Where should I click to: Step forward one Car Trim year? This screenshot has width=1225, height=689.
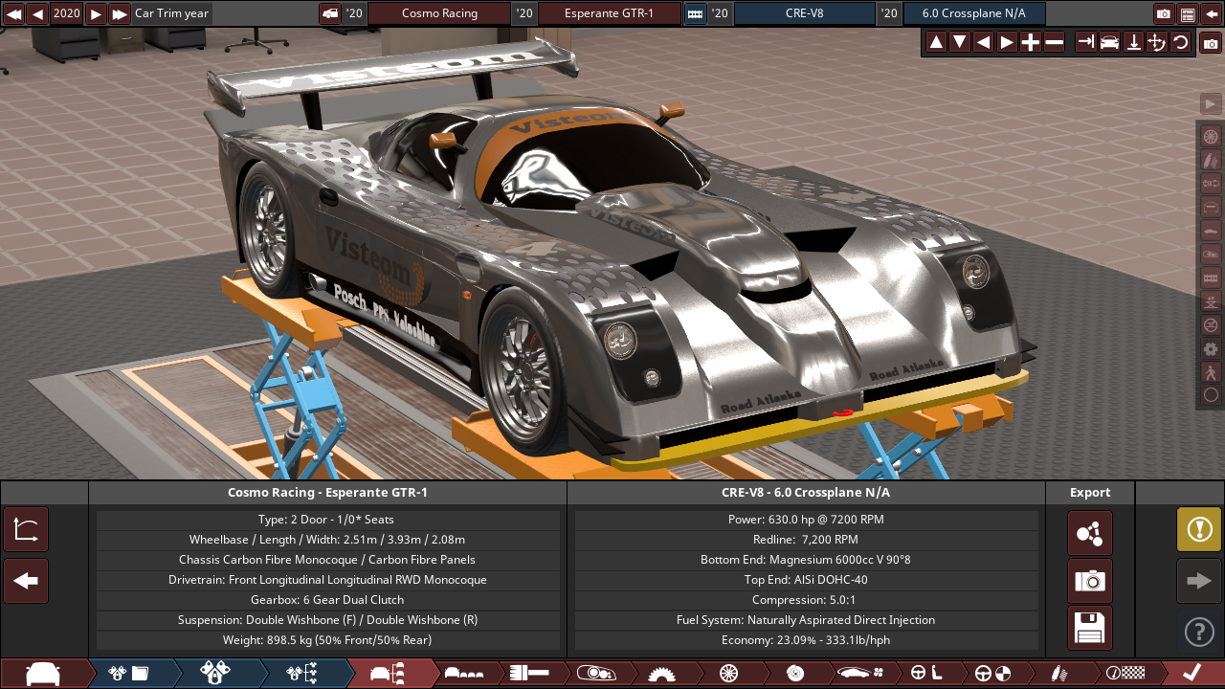click(x=96, y=13)
